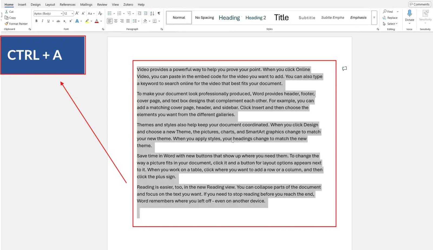Go to the References tab

(x=68, y=5)
